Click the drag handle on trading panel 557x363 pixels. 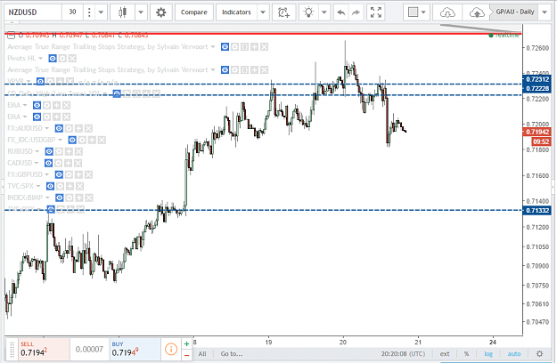12,350
